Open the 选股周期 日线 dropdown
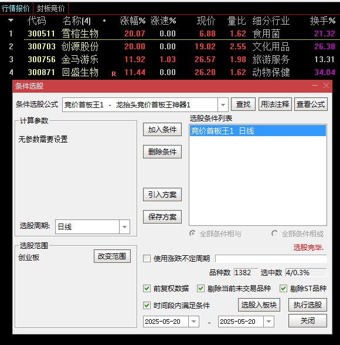The height and width of the screenshot is (345, 340). click(124, 226)
